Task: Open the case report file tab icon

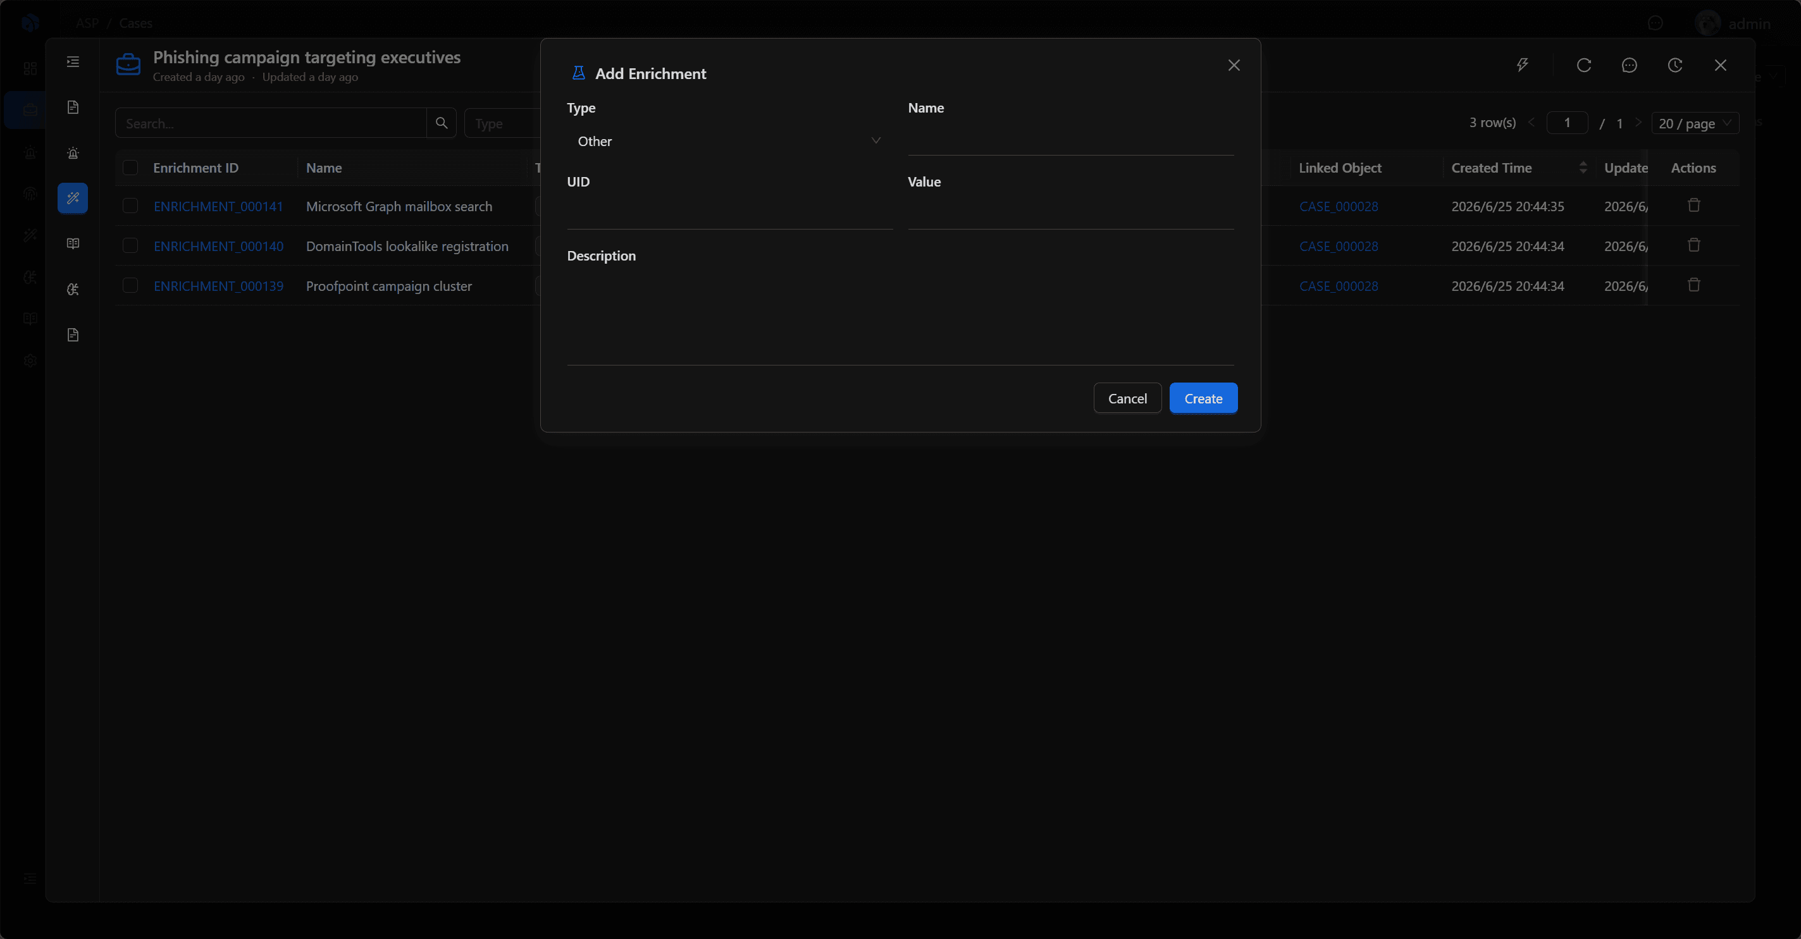Action: coord(73,334)
